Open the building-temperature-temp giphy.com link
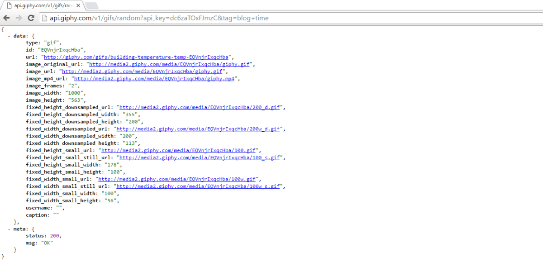 pos(136,57)
